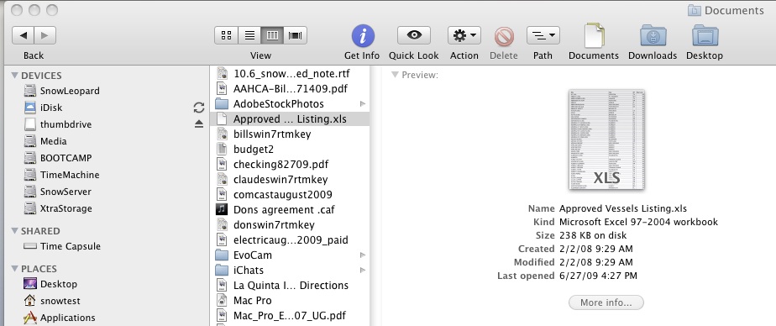Expand iChats folder arrow

coord(363,270)
